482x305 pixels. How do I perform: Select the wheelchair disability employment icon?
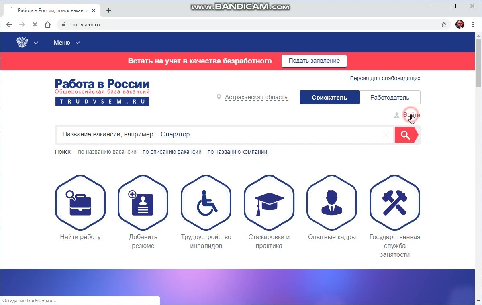click(206, 202)
